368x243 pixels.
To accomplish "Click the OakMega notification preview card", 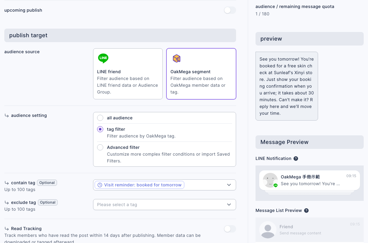I will [x=309, y=181].
